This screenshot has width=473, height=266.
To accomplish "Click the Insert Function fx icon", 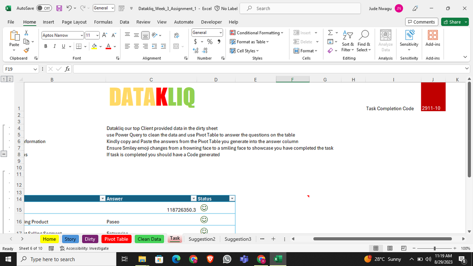I will point(68,69).
